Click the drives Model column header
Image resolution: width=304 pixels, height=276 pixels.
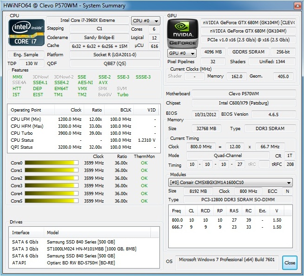coord(97,232)
